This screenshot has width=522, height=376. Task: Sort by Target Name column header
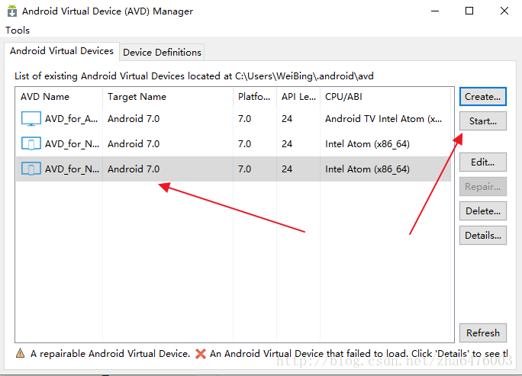(168, 97)
